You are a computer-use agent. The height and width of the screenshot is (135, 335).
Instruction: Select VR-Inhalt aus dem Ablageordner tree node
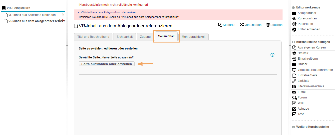tap(37, 21)
